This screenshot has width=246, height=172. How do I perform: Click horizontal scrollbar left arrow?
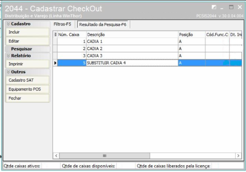click(56, 156)
